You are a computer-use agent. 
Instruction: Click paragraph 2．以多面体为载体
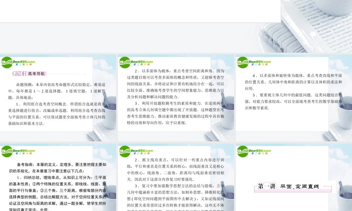click(x=176, y=84)
